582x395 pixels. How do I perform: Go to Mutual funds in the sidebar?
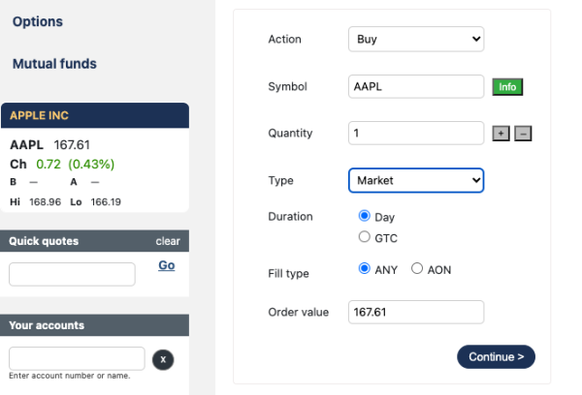[x=54, y=64]
